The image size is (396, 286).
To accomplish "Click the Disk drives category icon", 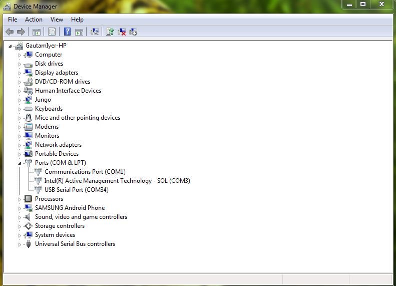I will coord(28,64).
